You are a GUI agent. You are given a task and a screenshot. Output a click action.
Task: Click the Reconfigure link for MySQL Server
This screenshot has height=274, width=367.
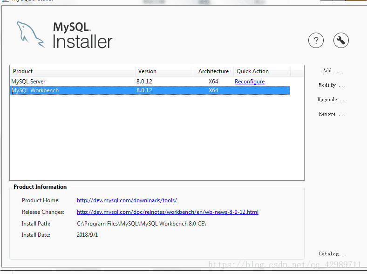tap(250, 82)
